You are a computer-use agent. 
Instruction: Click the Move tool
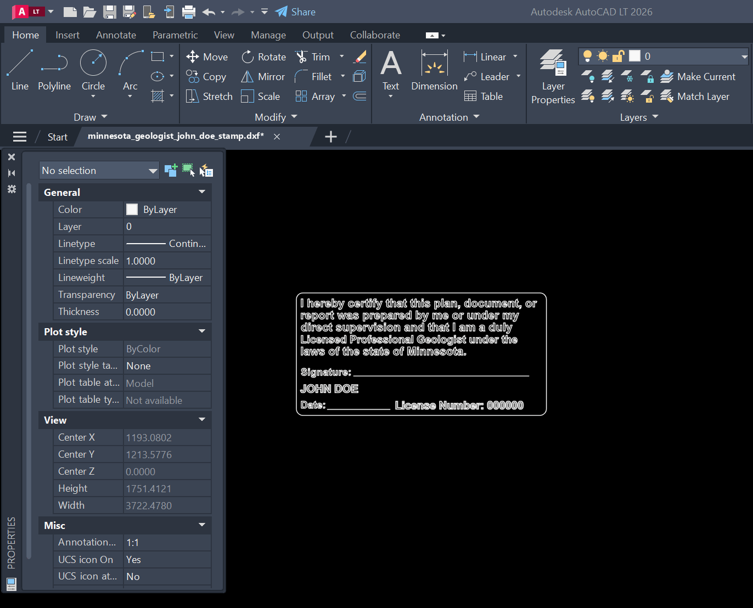coord(207,57)
